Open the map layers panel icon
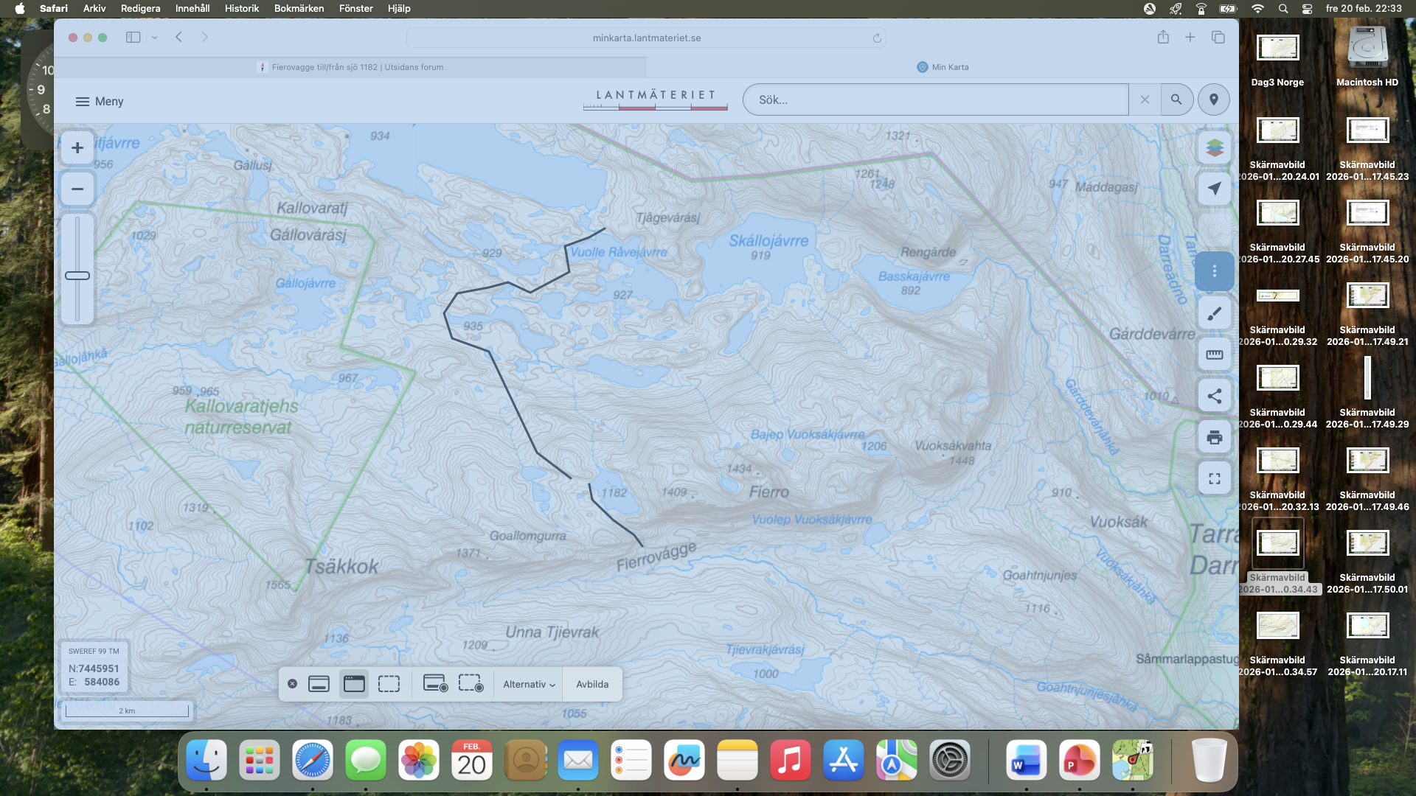This screenshot has height=796, width=1416. [x=1214, y=147]
